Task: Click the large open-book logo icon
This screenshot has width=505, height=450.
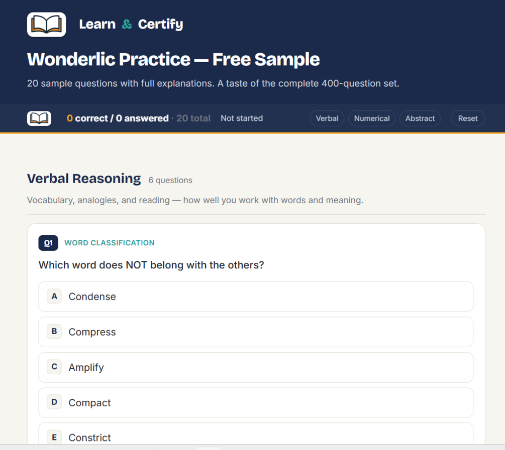Action: point(46,25)
